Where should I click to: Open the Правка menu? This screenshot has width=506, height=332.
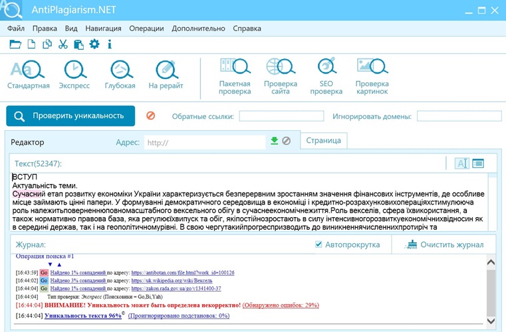coord(45,29)
